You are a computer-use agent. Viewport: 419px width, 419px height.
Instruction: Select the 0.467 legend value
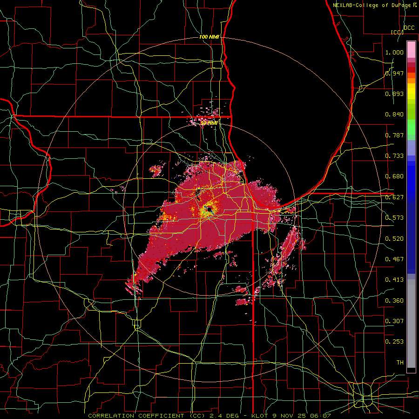pos(394,259)
